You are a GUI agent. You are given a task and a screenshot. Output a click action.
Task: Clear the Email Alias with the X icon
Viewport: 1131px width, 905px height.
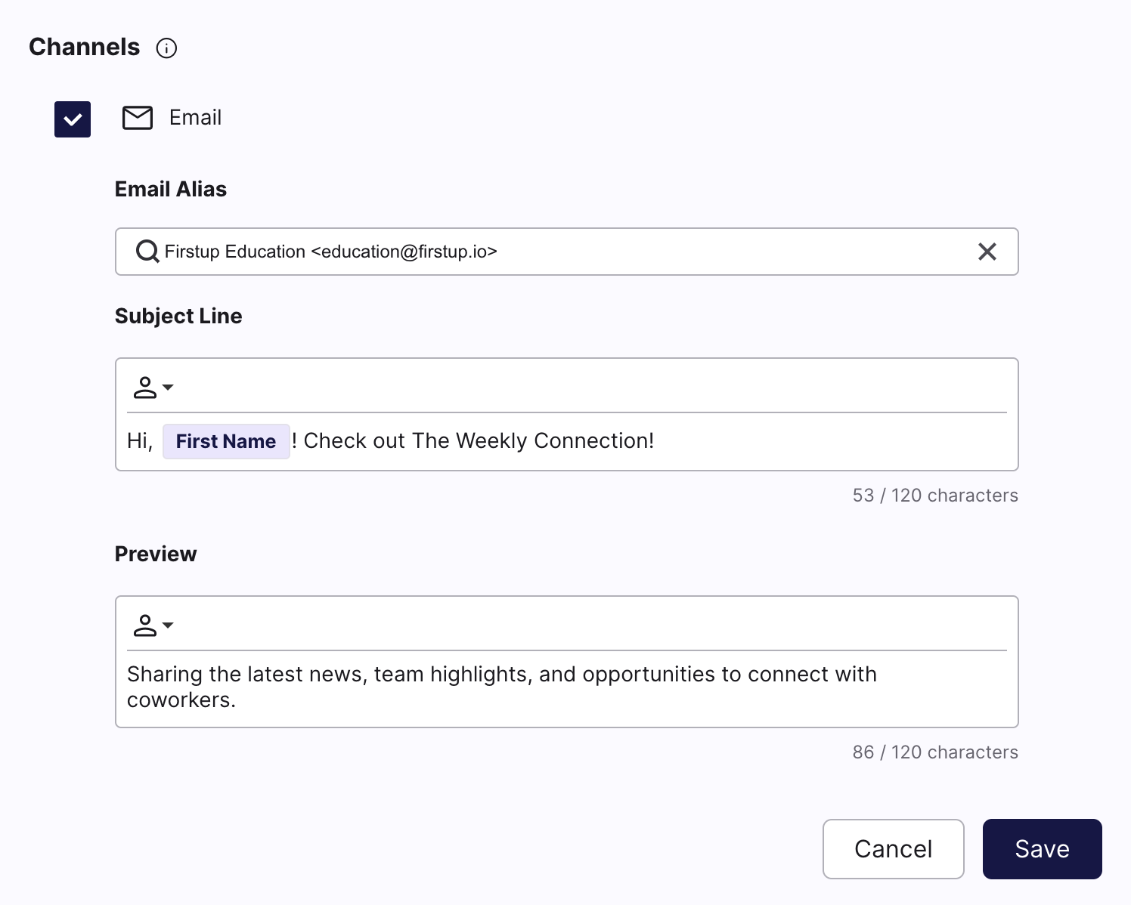(987, 252)
